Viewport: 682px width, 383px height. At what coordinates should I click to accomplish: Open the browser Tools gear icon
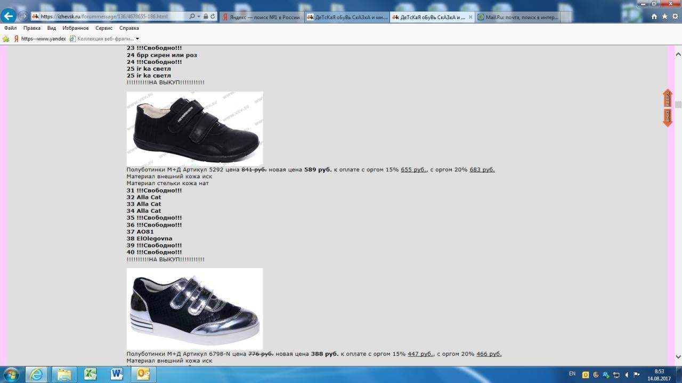tap(675, 16)
